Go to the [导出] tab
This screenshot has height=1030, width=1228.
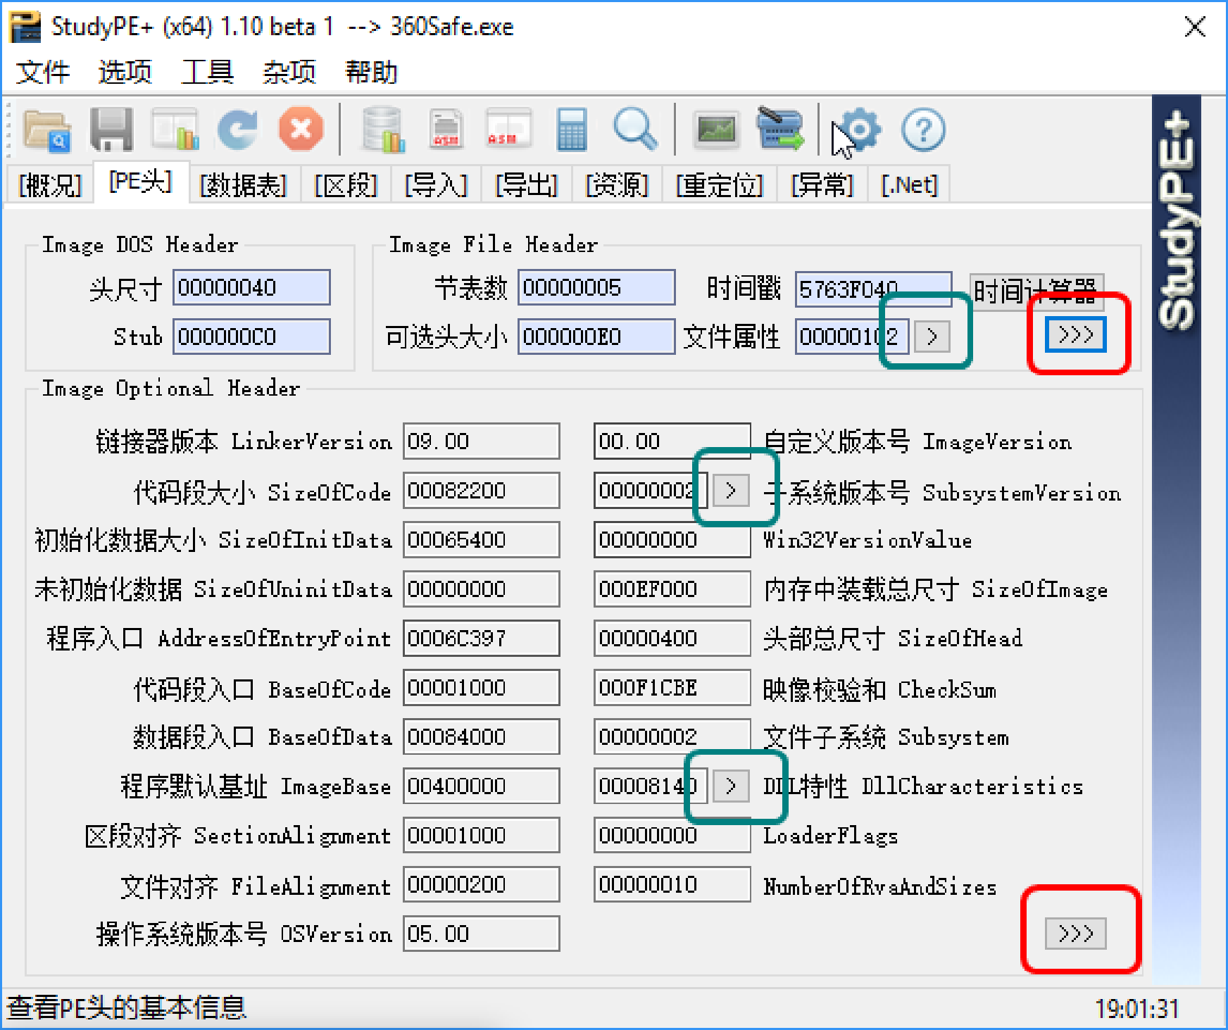527,185
